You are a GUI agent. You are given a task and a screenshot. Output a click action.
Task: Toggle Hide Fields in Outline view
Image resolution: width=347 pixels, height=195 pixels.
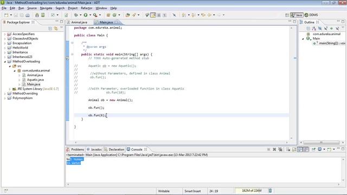coord(320,29)
